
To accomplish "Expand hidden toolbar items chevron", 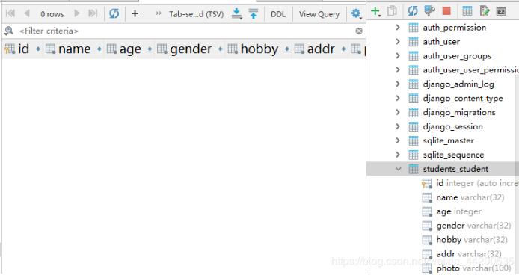I will click(x=159, y=13).
